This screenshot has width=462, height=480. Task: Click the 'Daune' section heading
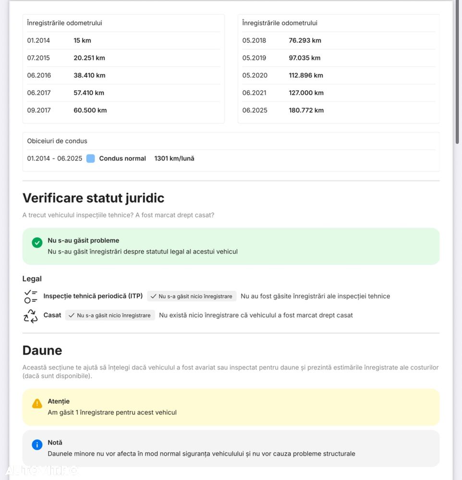pyautogui.click(x=42, y=350)
